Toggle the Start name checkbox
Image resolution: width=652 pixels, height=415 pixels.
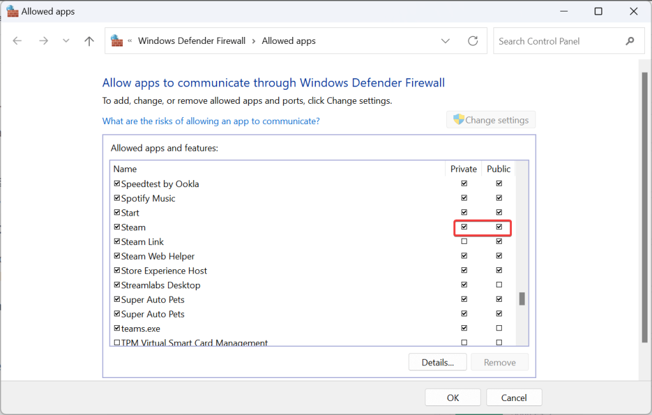117,213
